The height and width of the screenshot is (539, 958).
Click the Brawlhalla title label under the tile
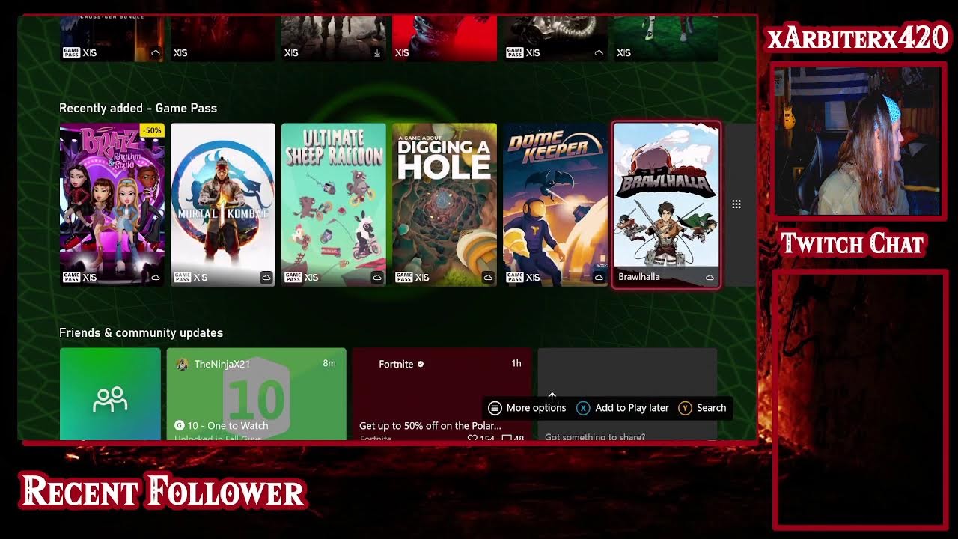click(x=639, y=277)
